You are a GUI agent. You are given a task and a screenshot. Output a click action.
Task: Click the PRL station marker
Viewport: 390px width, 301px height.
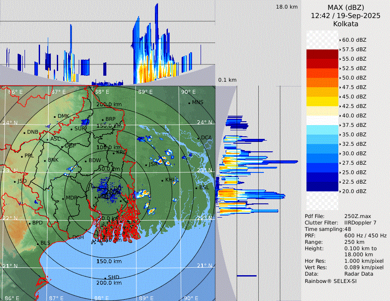pos(22,156)
